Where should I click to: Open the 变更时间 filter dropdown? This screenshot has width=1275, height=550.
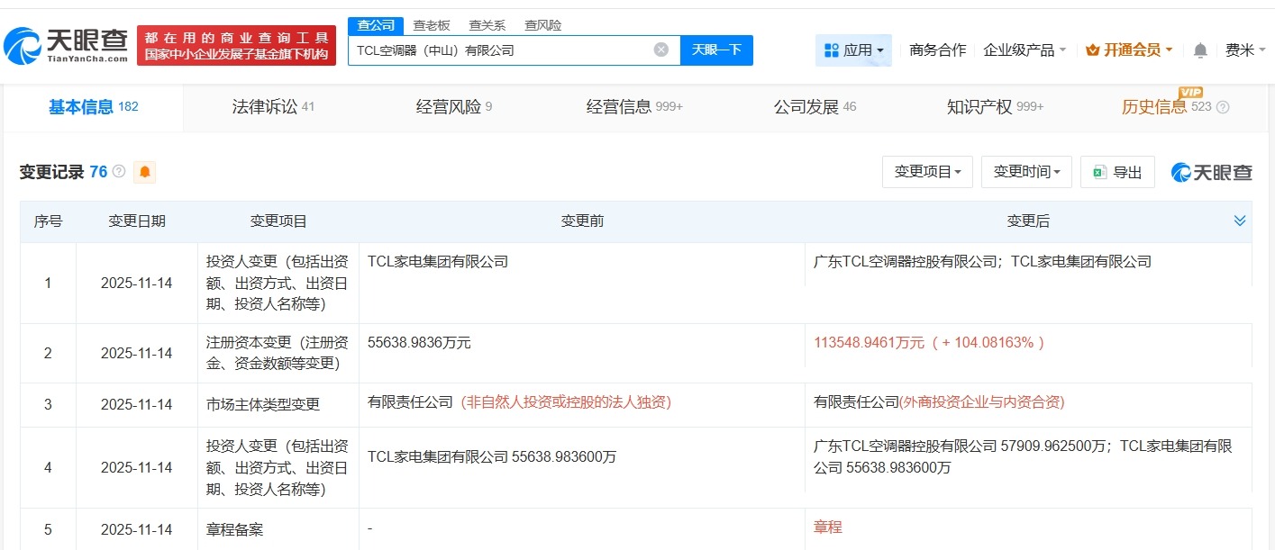(x=1026, y=171)
